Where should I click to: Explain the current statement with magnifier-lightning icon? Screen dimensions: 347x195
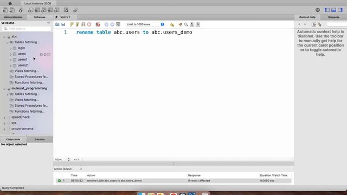pyautogui.click(x=83, y=24)
